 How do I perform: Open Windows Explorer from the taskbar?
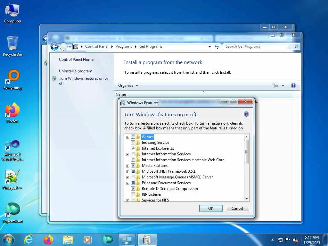pyautogui.click(x=68, y=240)
